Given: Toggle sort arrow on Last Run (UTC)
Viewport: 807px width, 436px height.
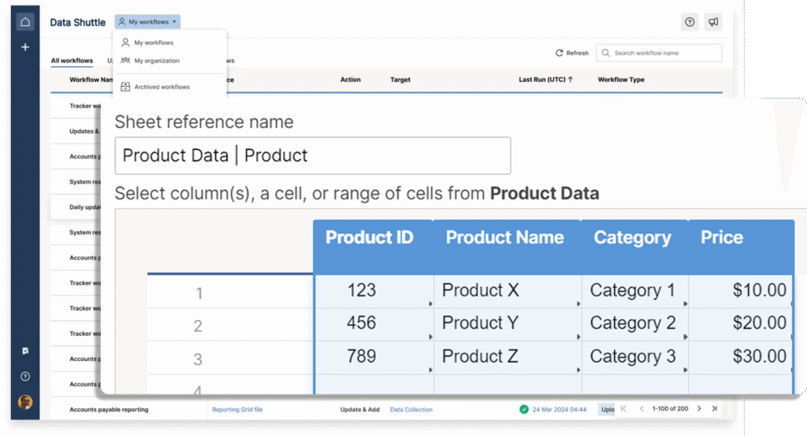Looking at the screenshot, I should [x=571, y=80].
